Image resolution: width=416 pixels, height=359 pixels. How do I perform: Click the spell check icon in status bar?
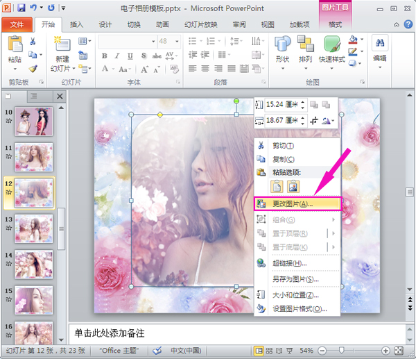(157, 351)
